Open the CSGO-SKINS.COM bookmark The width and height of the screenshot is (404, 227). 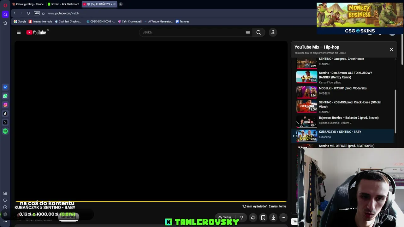pos(100,21)
